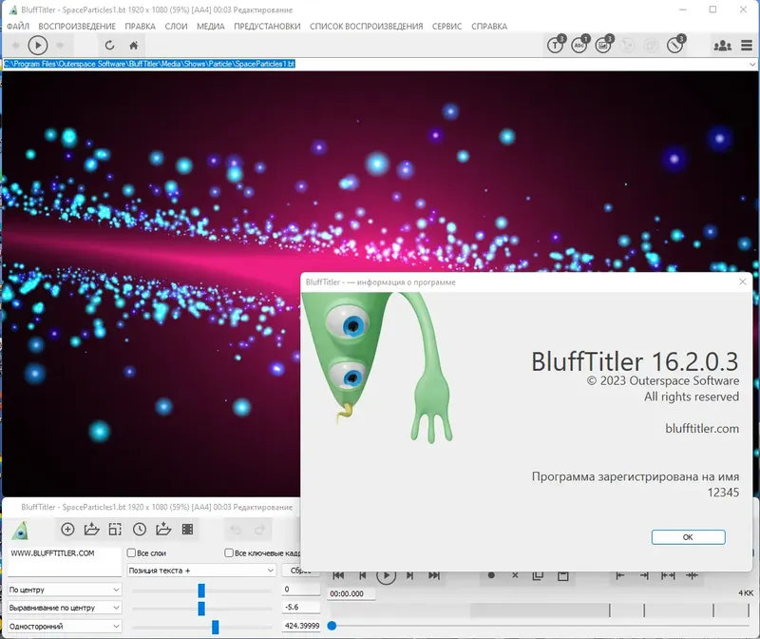This screenshot has width=760, height=639.
Task: Open the Abc text style tool
Action: click(579, 44)
